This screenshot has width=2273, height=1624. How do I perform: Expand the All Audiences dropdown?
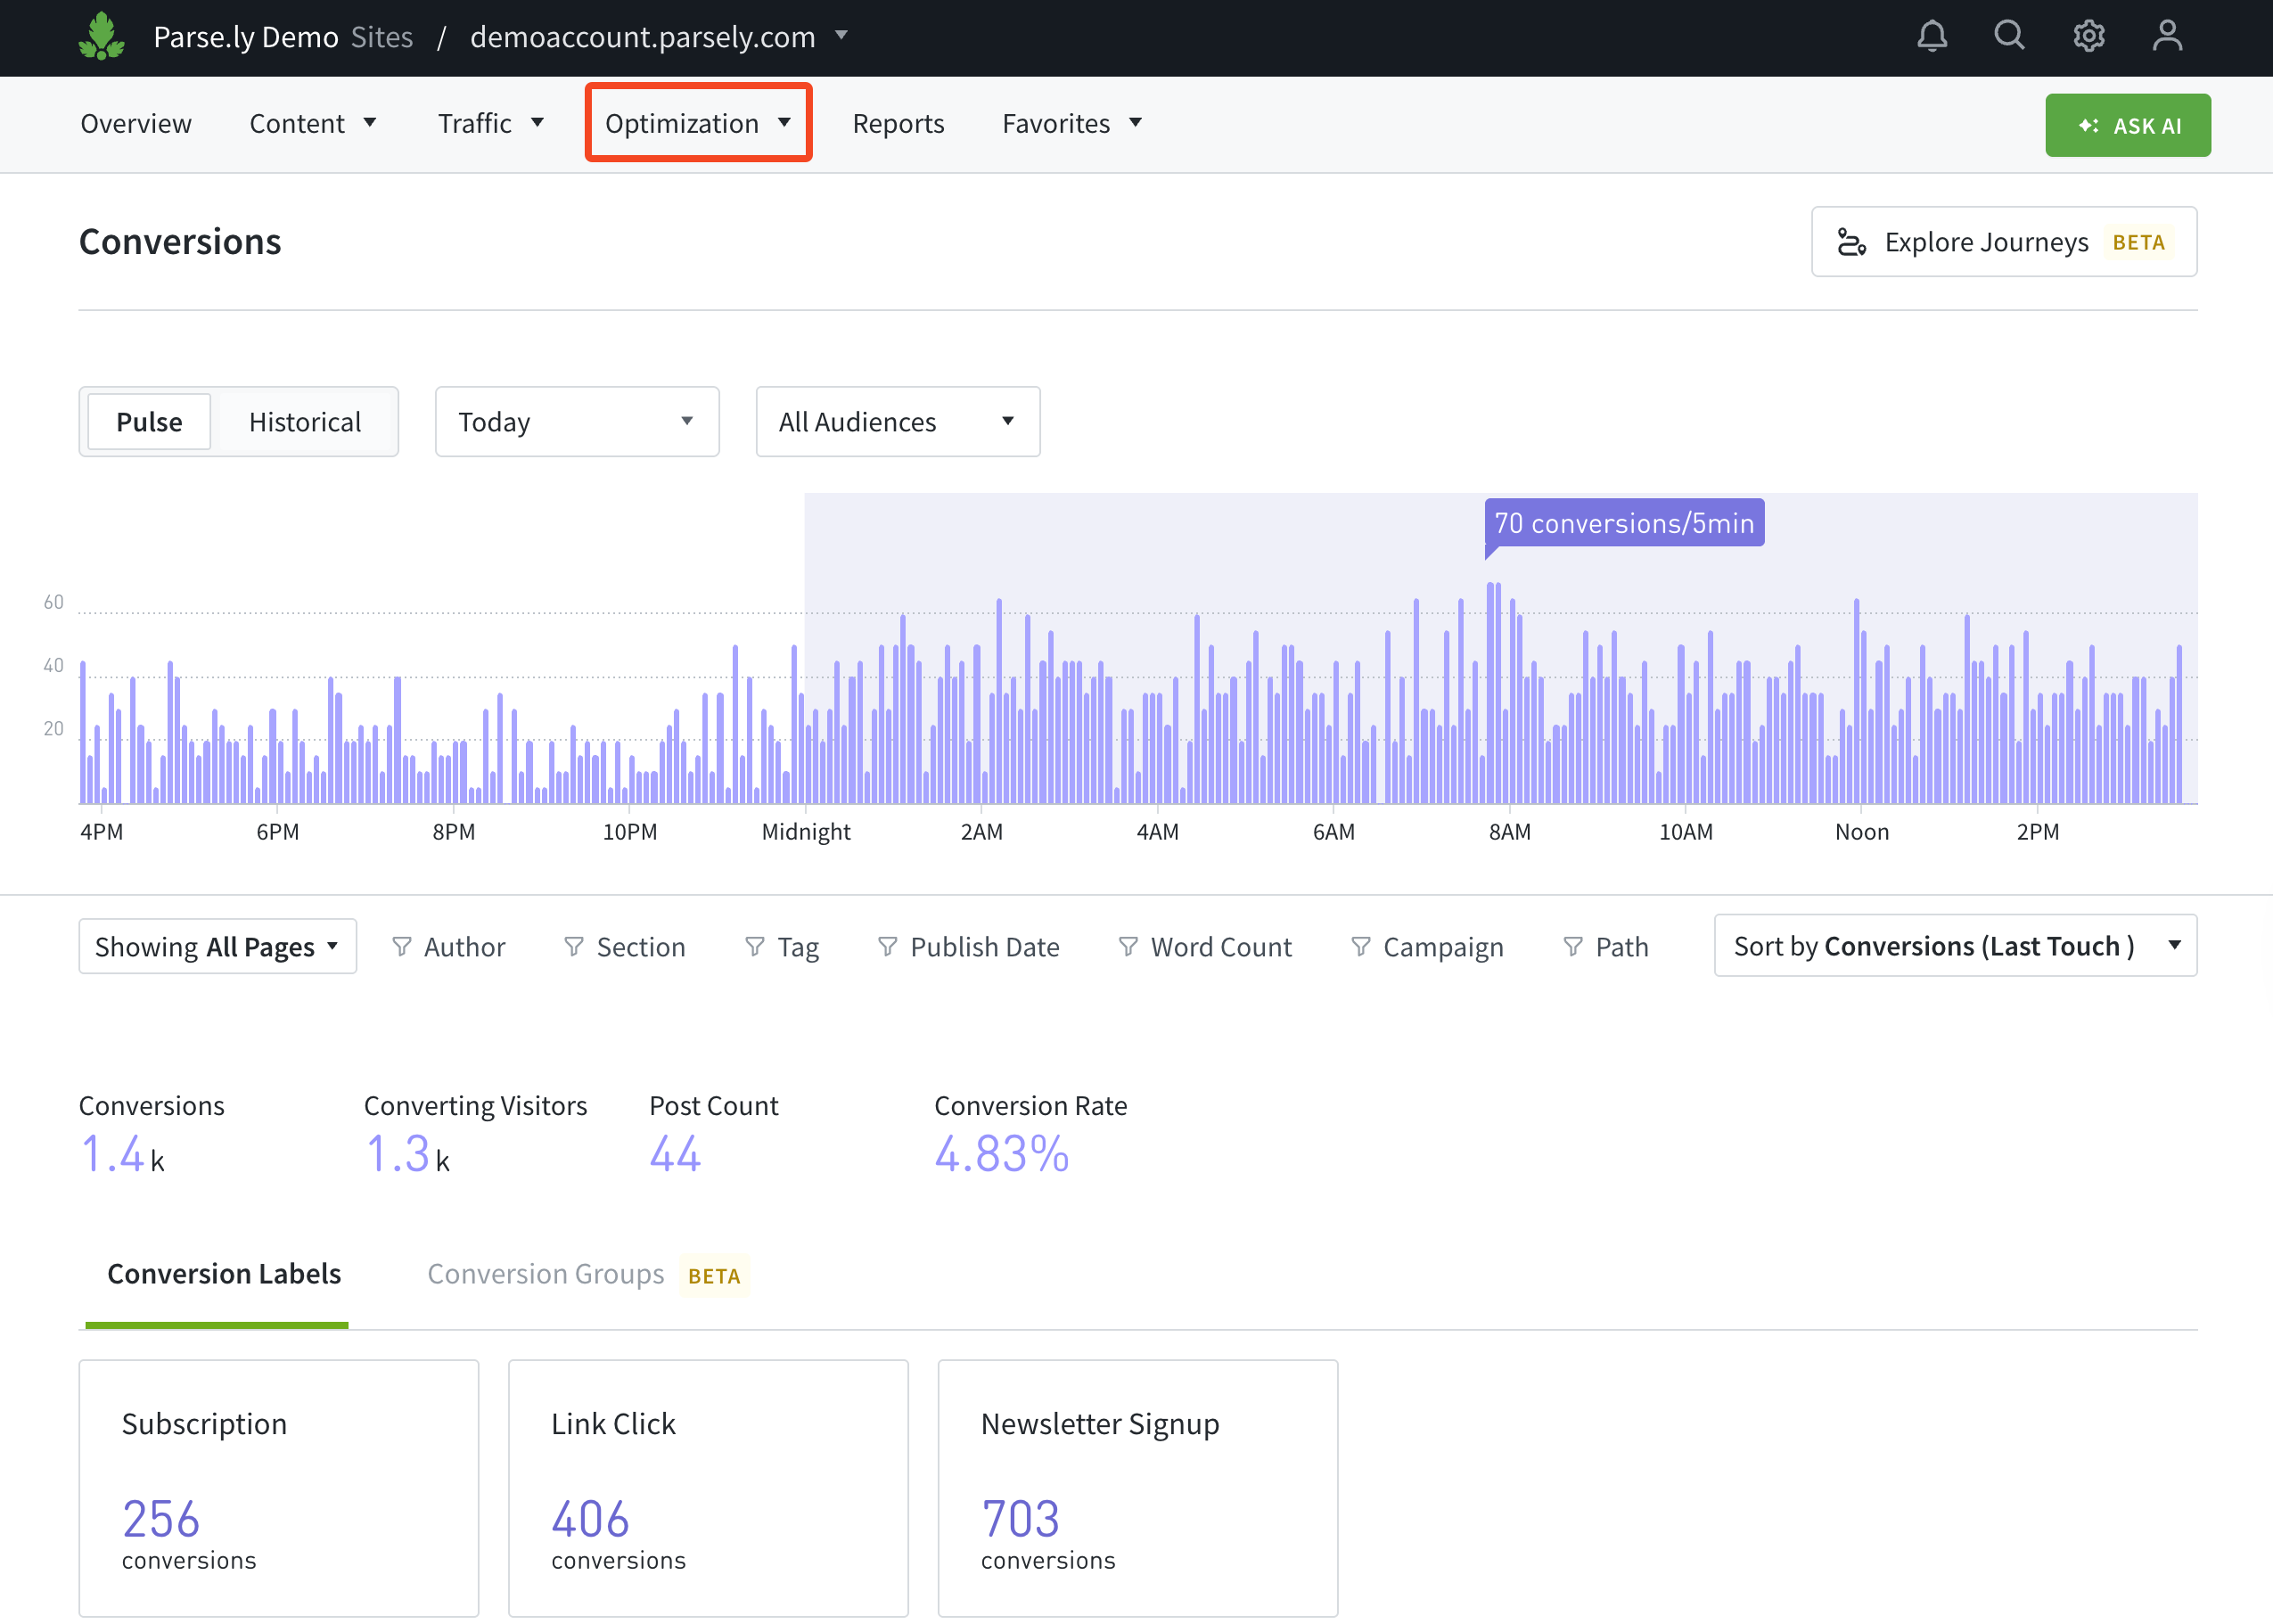897,422
